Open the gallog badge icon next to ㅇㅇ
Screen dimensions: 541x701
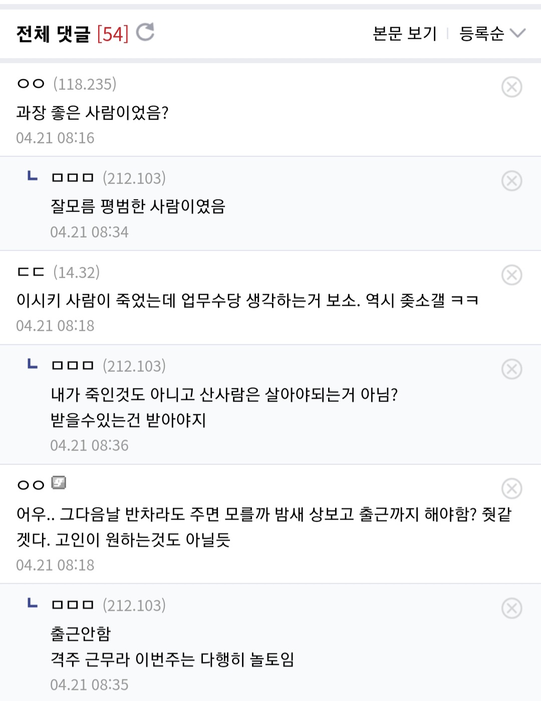pyautogui.click(x=59, y=483)
